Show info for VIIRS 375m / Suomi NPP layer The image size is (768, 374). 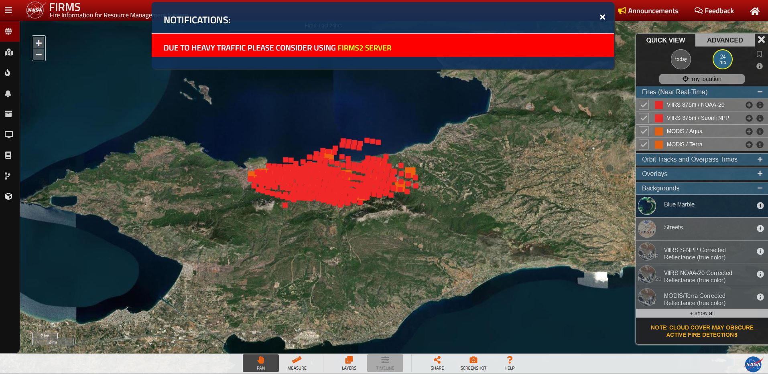point(760,118)
